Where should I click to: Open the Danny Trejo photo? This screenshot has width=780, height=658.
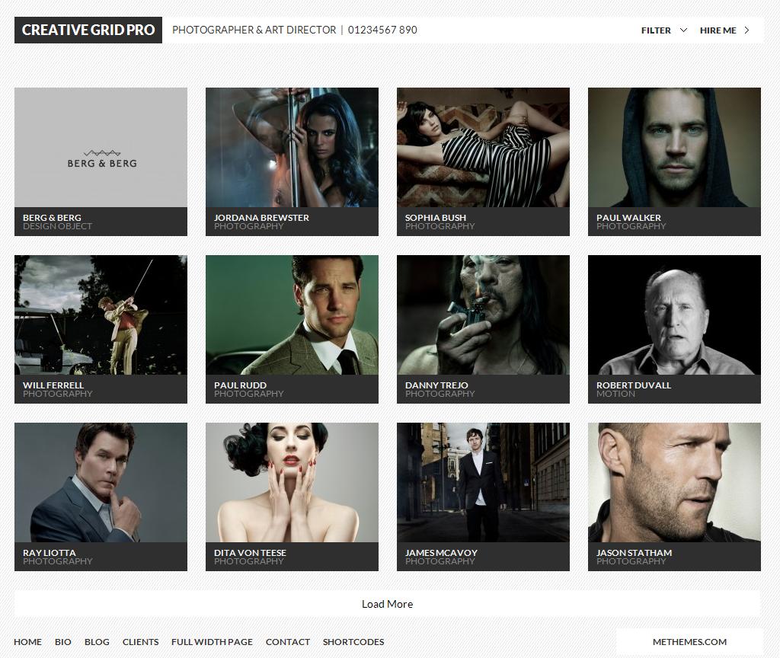[483, 315]
